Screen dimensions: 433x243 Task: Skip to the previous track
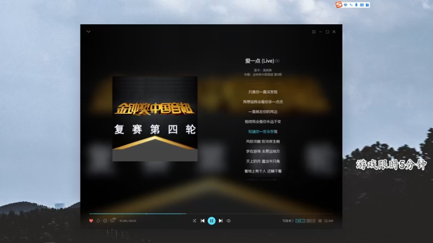tap(202, 221)
